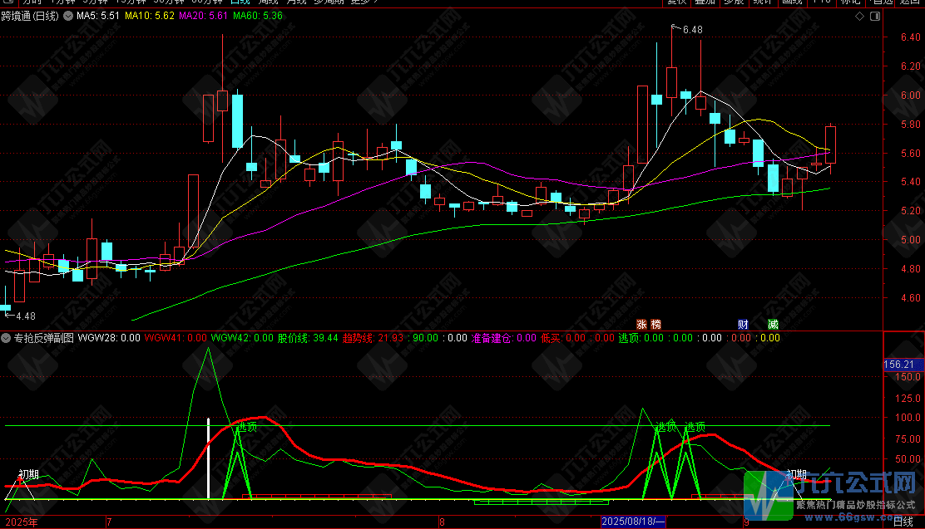
Task: Click the red 涨 event marker
Action: point(642,325)
